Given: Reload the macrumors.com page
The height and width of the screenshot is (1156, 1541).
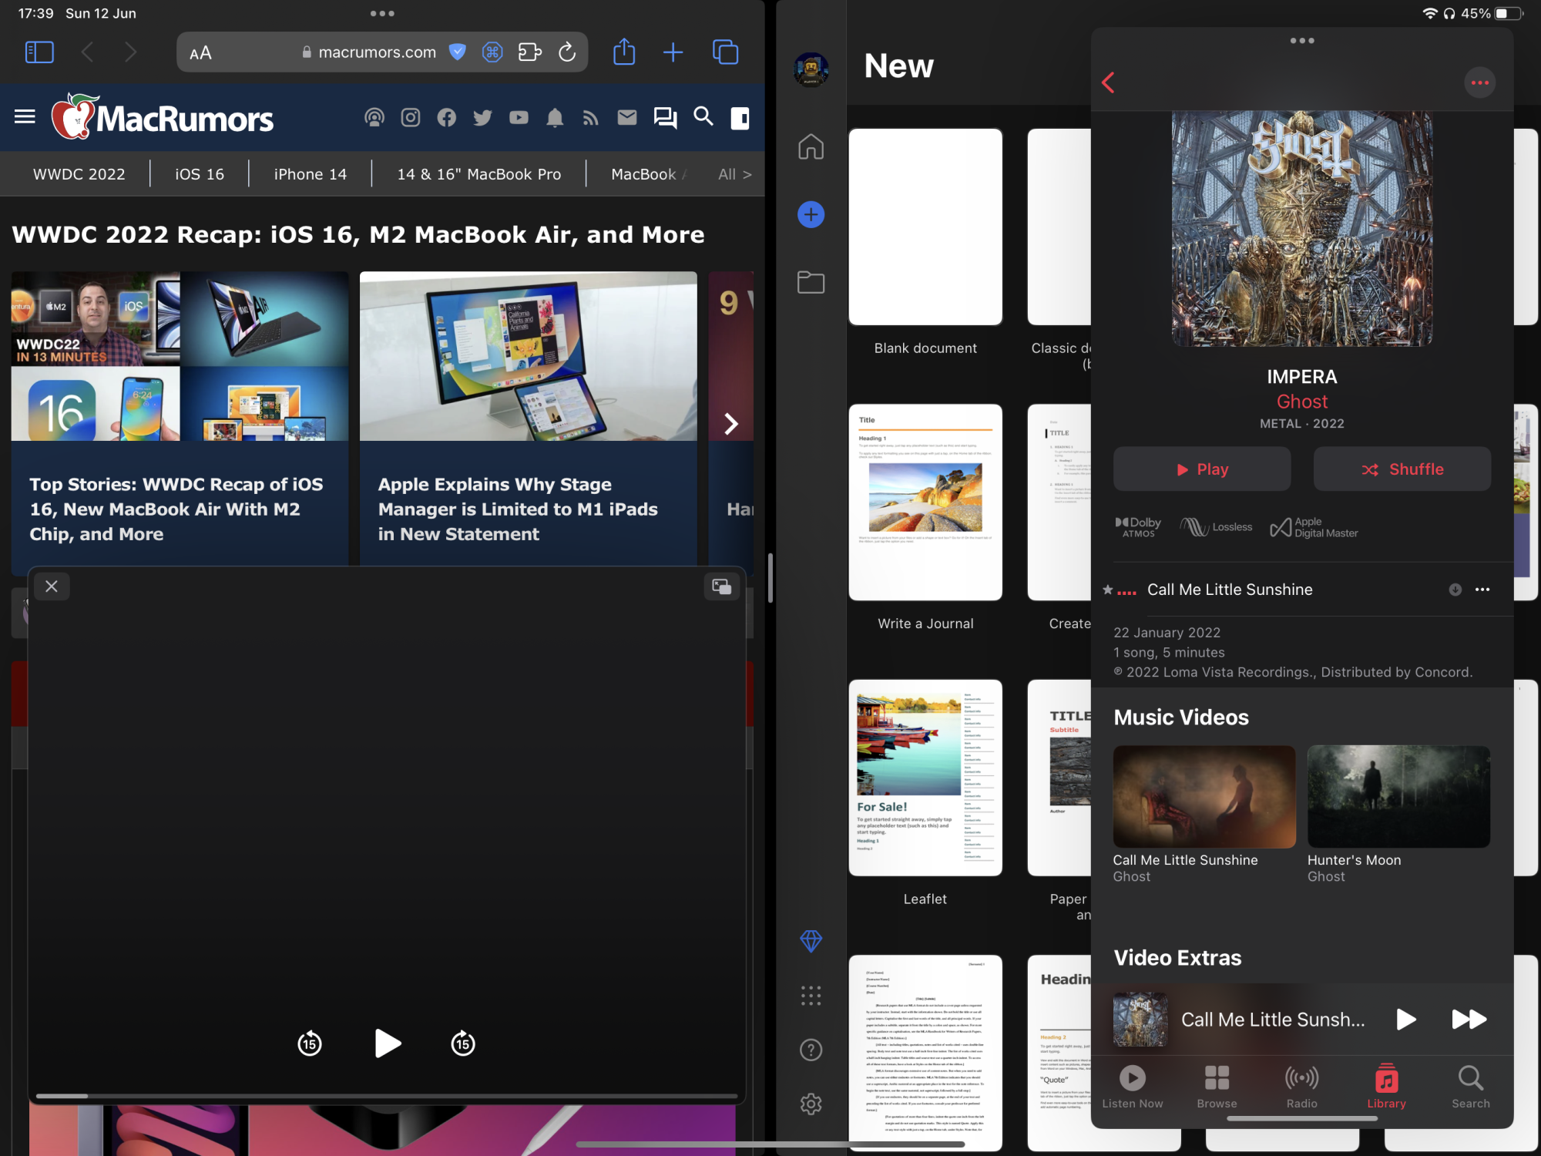Looking at the screenshot, I should click(x=567, y=52).
